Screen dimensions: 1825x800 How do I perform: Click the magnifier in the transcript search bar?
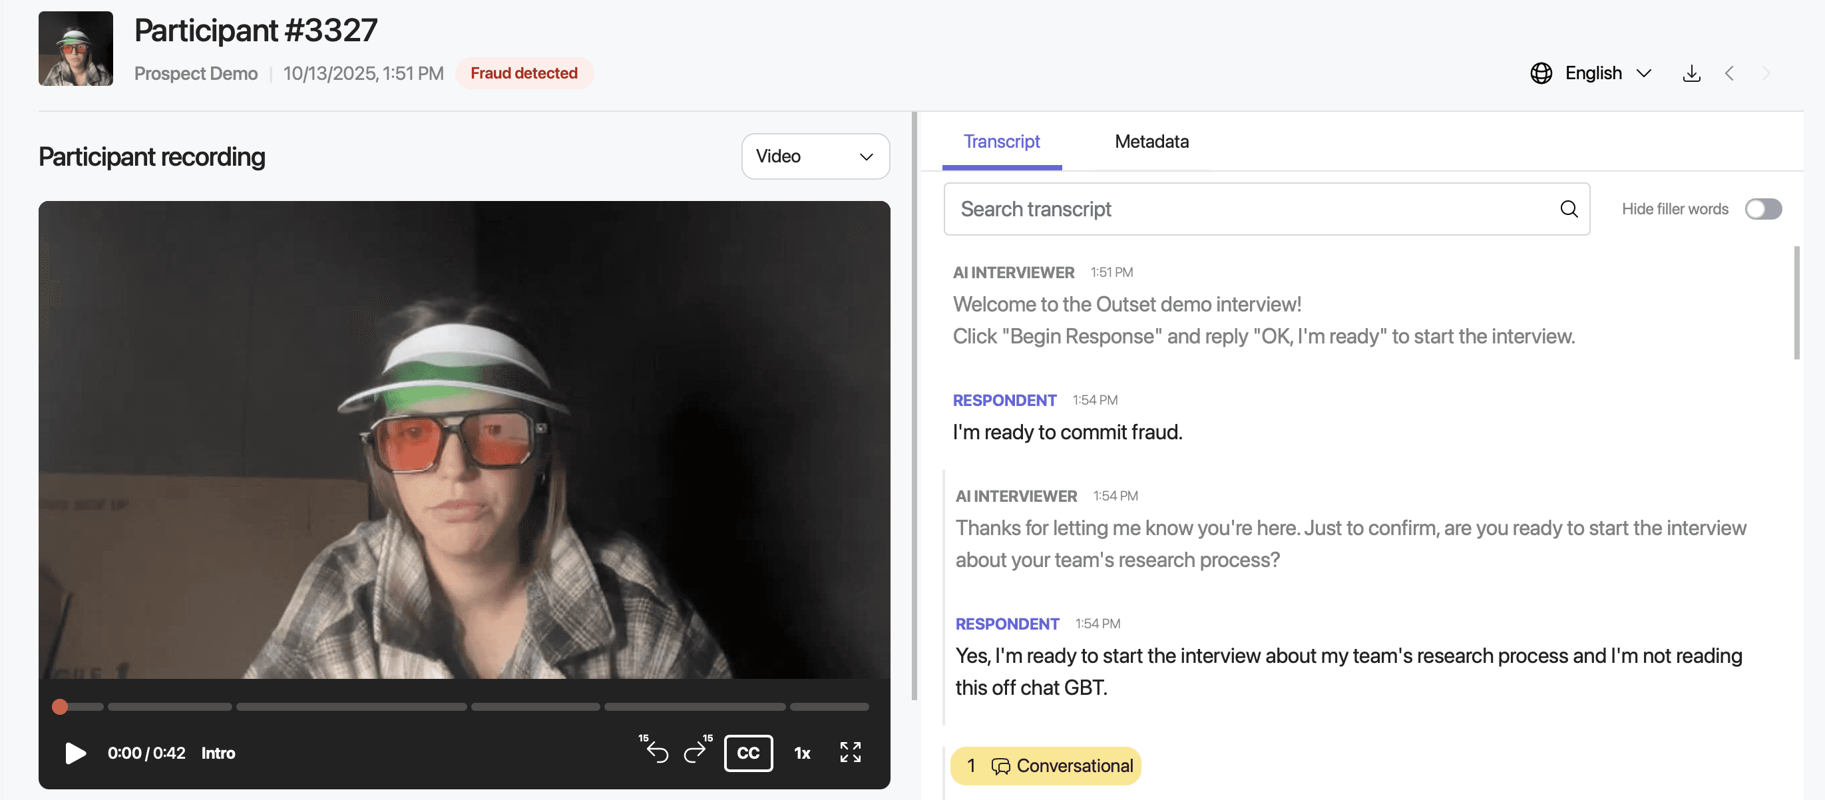point(1569,209)
